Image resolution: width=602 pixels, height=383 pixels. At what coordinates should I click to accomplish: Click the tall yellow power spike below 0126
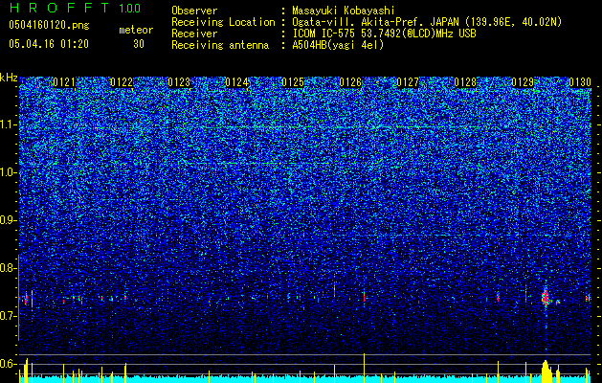point(364,368)
